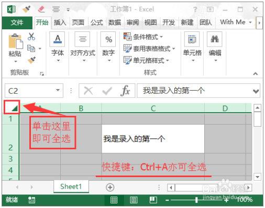Click the eraser Clear icon in quick access toolbar
Viewport: 265px width, 208px height.
(x=41, y=9)
